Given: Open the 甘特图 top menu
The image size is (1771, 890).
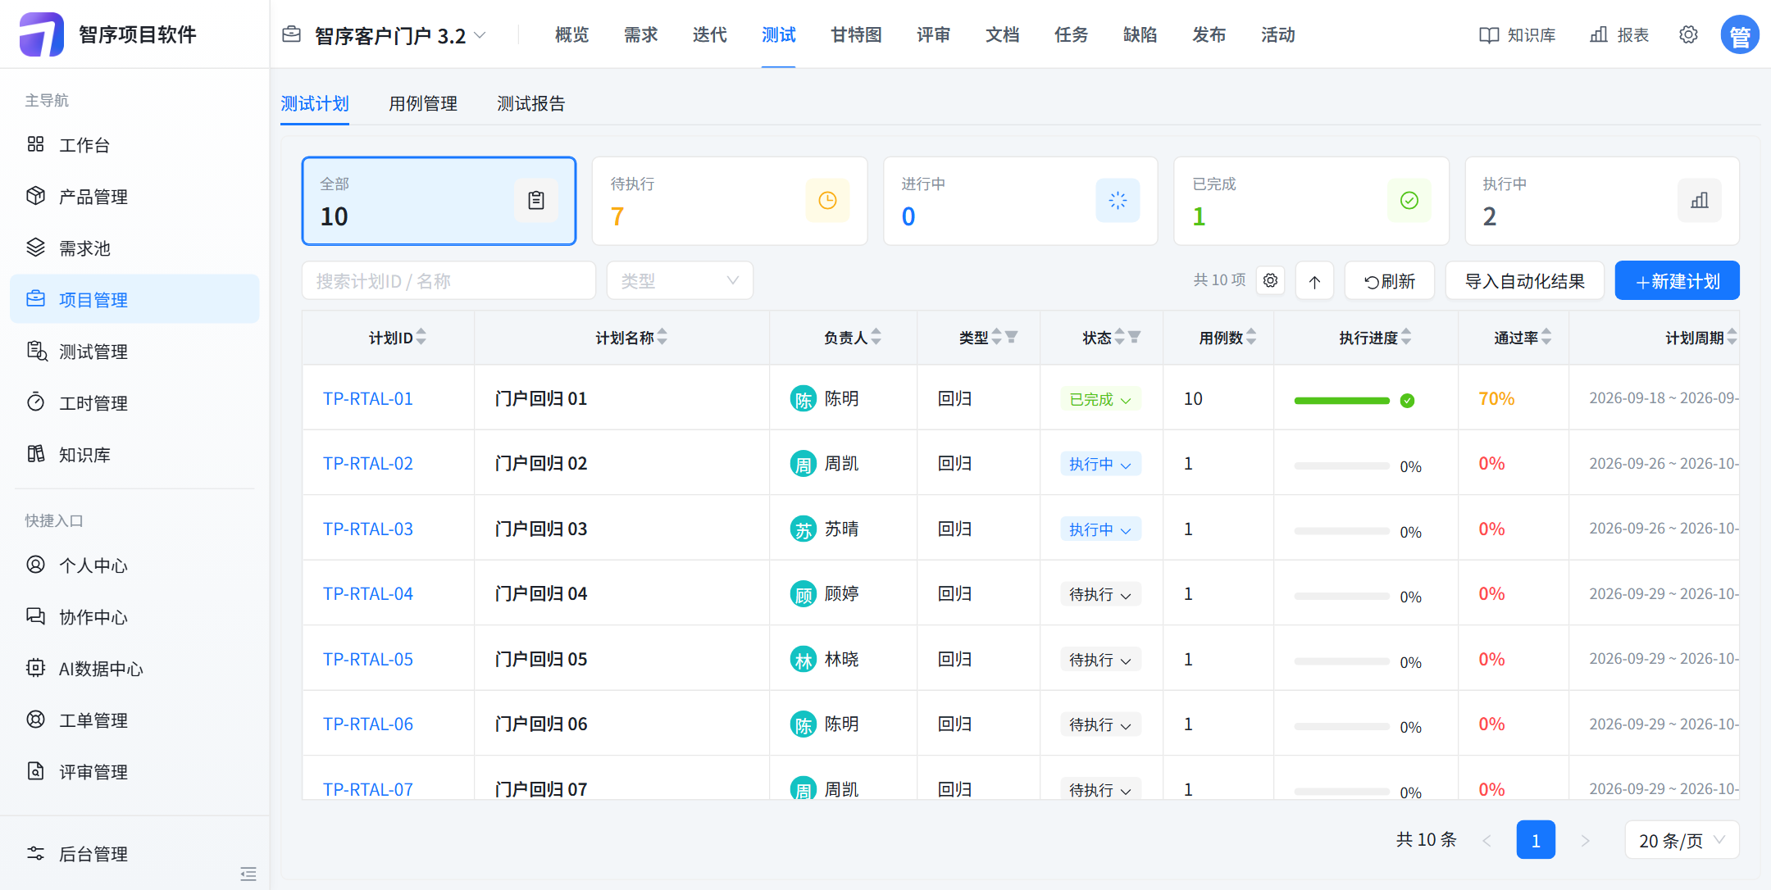Looking at the screenshot, I should (856, 34).
